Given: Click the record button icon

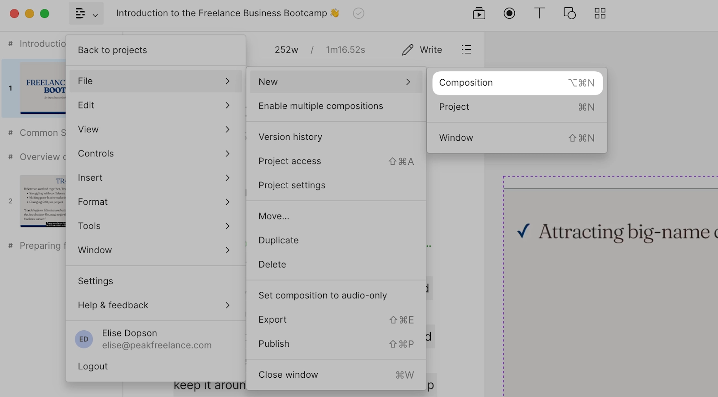Looking at the screenshot, I should 509,13.
